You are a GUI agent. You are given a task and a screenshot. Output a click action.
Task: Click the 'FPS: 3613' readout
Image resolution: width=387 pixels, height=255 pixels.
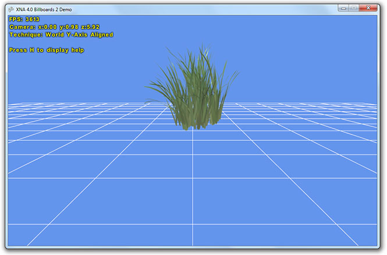24,19
